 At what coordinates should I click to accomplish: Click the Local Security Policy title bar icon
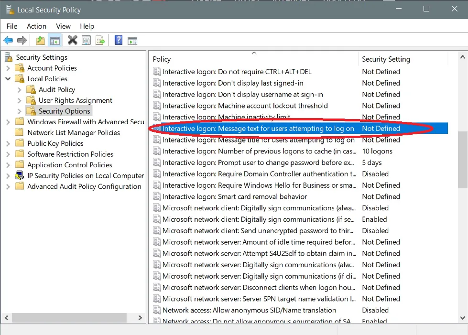click(x=10, y=10)
